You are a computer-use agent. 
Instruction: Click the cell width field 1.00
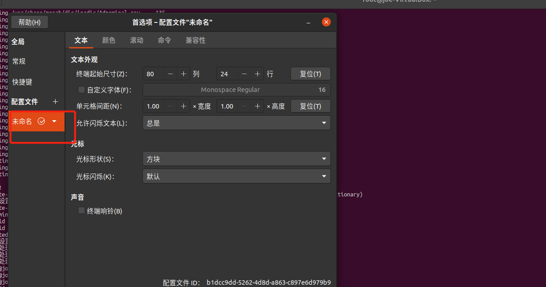(153, 106)
